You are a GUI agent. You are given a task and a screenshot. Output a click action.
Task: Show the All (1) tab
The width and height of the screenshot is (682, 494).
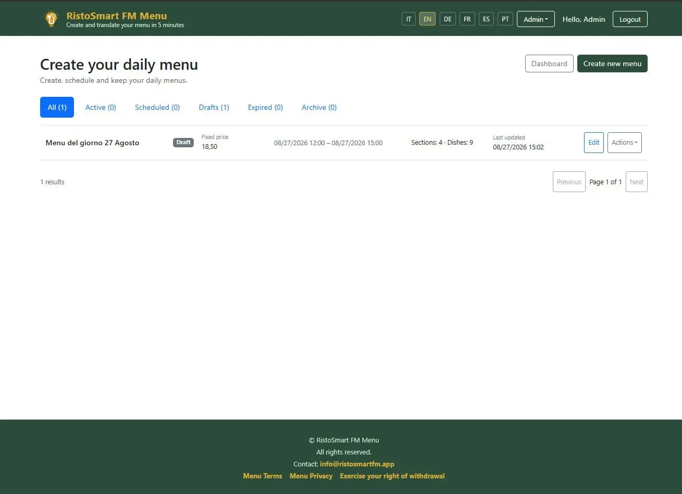(x=57, y=107)
